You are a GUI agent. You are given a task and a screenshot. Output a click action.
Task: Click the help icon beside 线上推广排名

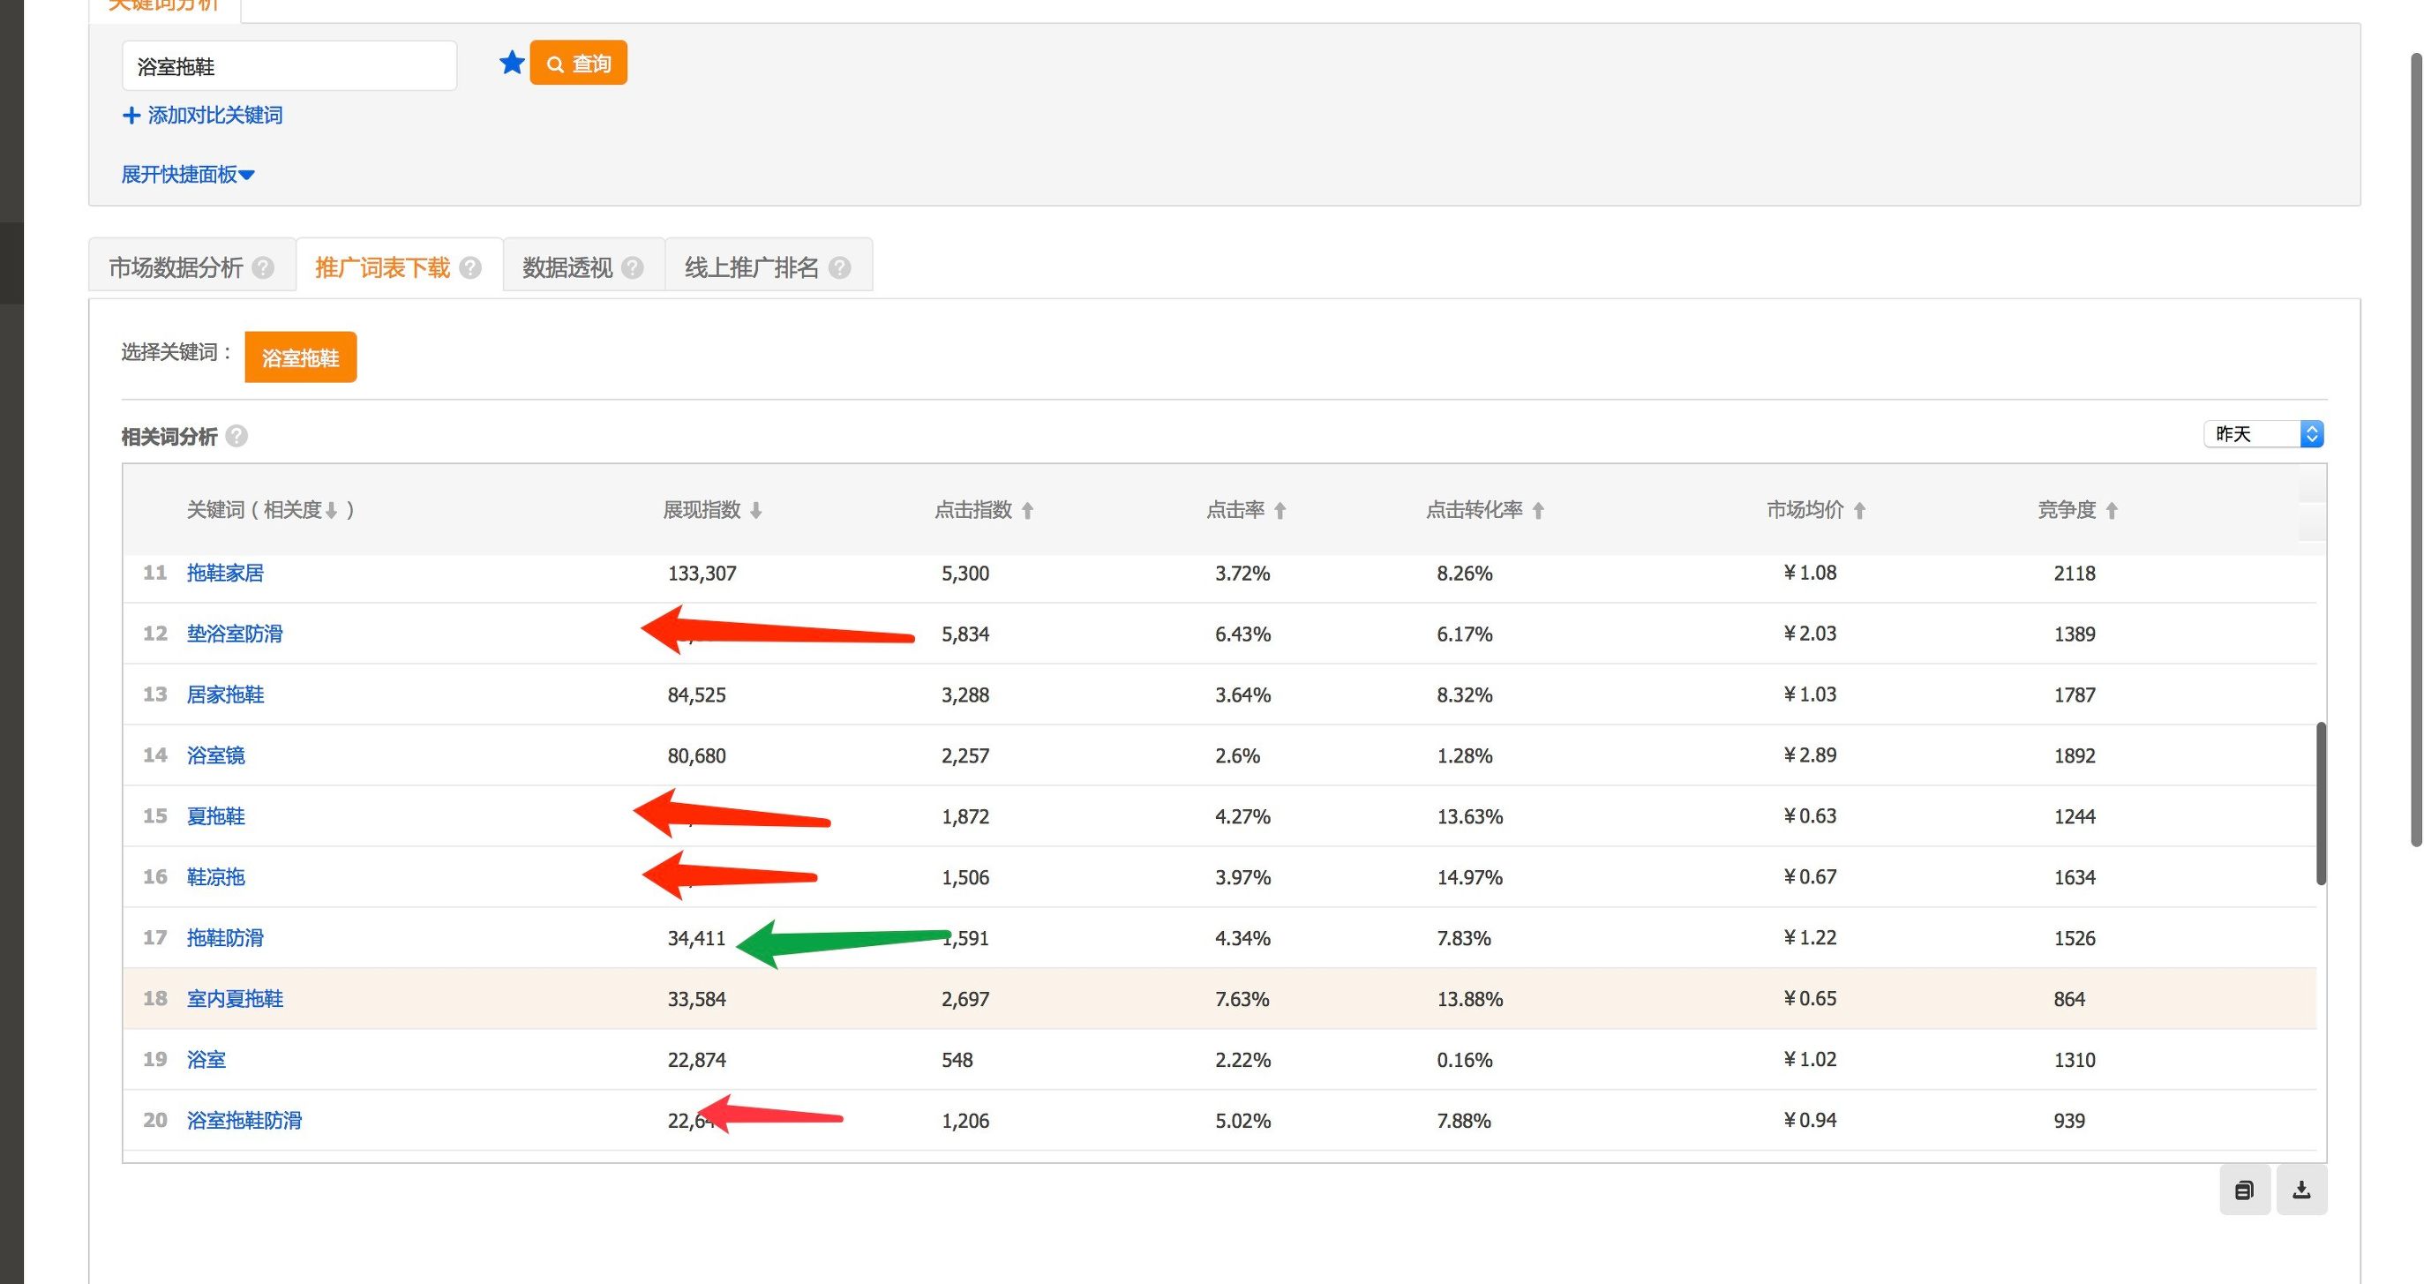click(x=840, y=267)
